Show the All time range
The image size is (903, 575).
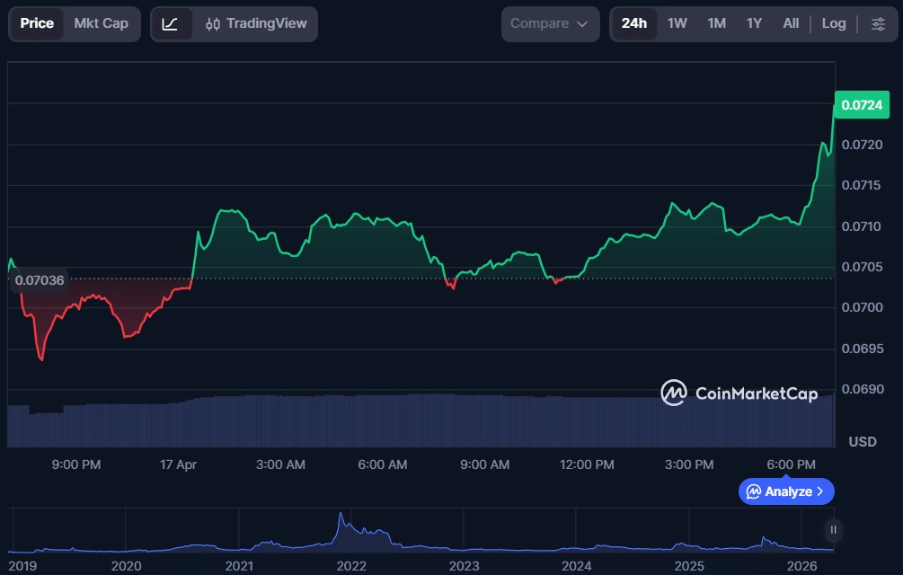click(x=791, y=23)
